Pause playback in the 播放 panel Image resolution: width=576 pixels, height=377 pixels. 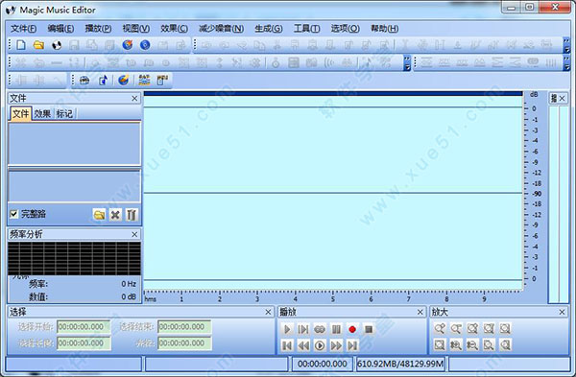pyautogui.click(x=336, y=329)
